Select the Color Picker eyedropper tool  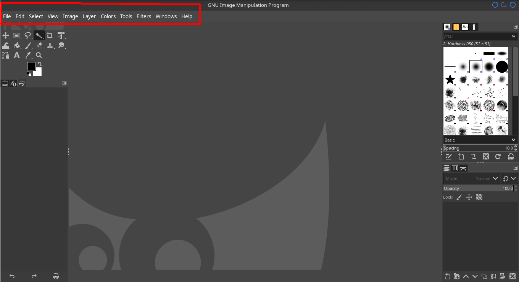[28, 56]
